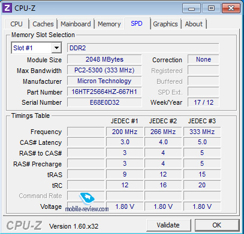Screen dimensions: 244x234
Task: Minimize the CPU-Z window
Action: point(191,8)
